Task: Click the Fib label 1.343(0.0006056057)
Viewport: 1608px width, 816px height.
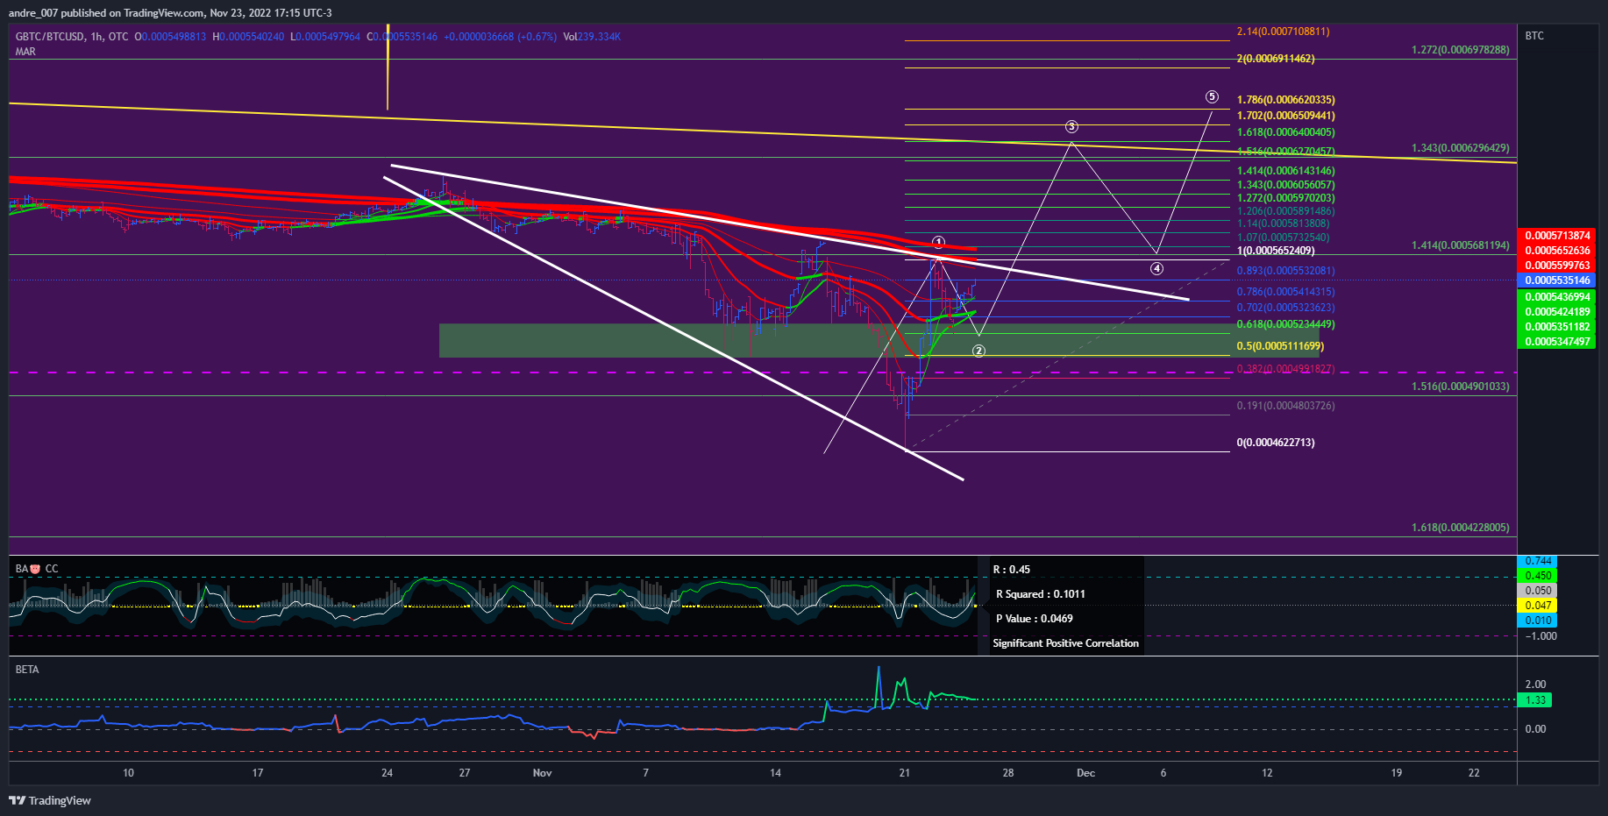Action: point(1285,185)
